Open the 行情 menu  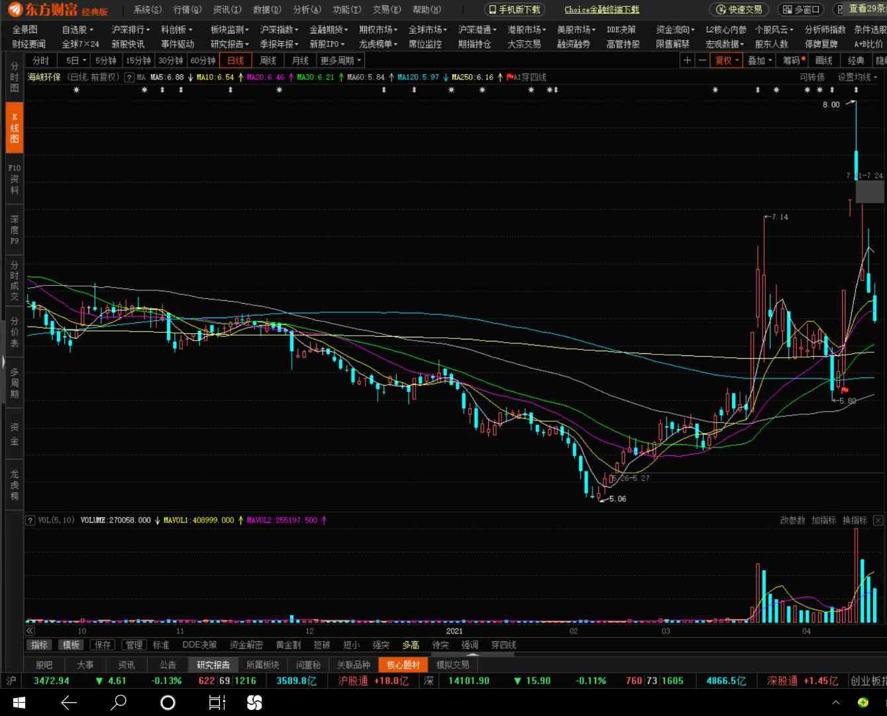click(187, 9)
